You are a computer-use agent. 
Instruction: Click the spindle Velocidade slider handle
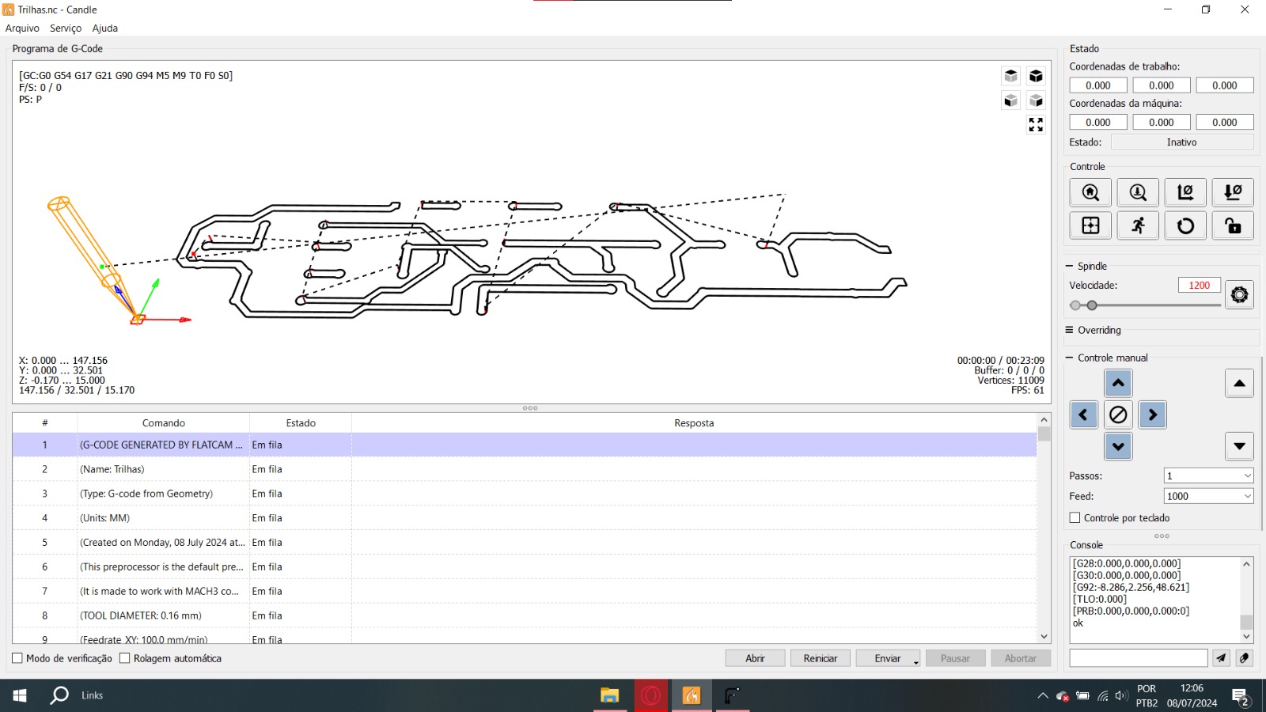click(x=1092, y=305)
